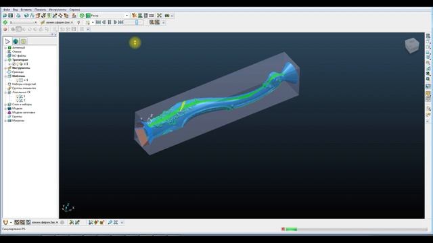The width and height of the screenshot is (433, 243).
Task: Collapse the Шаблоны tree node
Action: point(5,76)
